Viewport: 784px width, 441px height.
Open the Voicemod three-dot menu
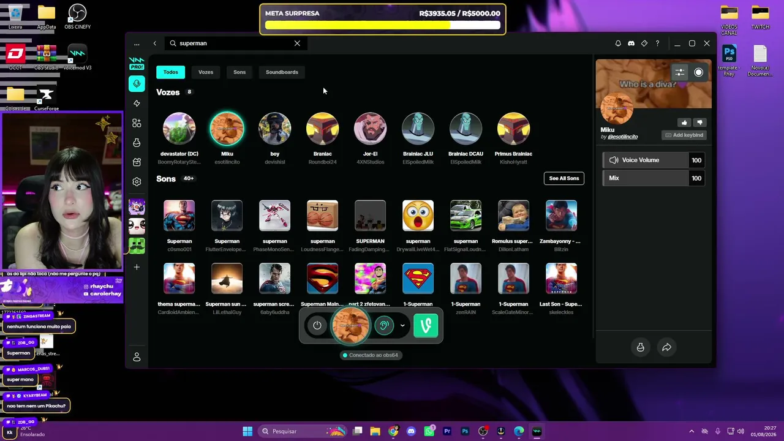point(137,43)
